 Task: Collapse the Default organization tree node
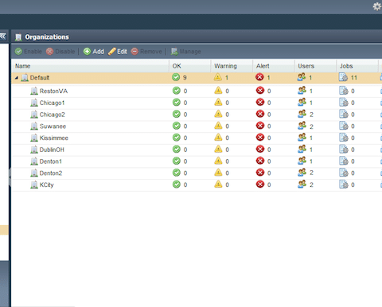17,78
